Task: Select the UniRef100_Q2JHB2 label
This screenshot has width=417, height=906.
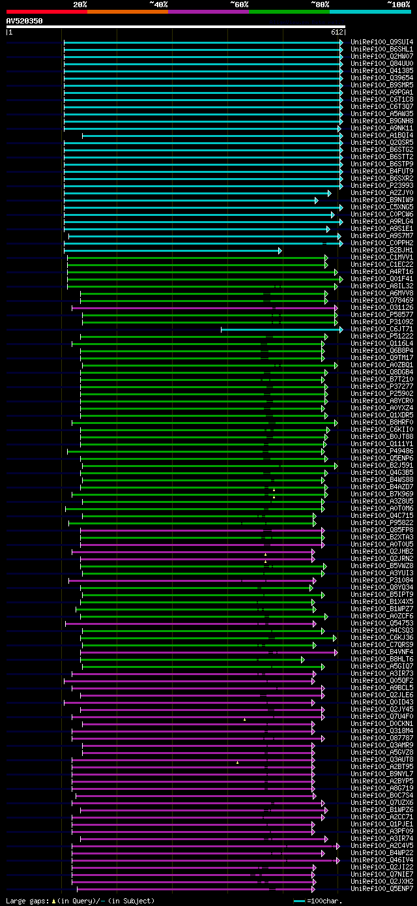Action: point(382,551)
